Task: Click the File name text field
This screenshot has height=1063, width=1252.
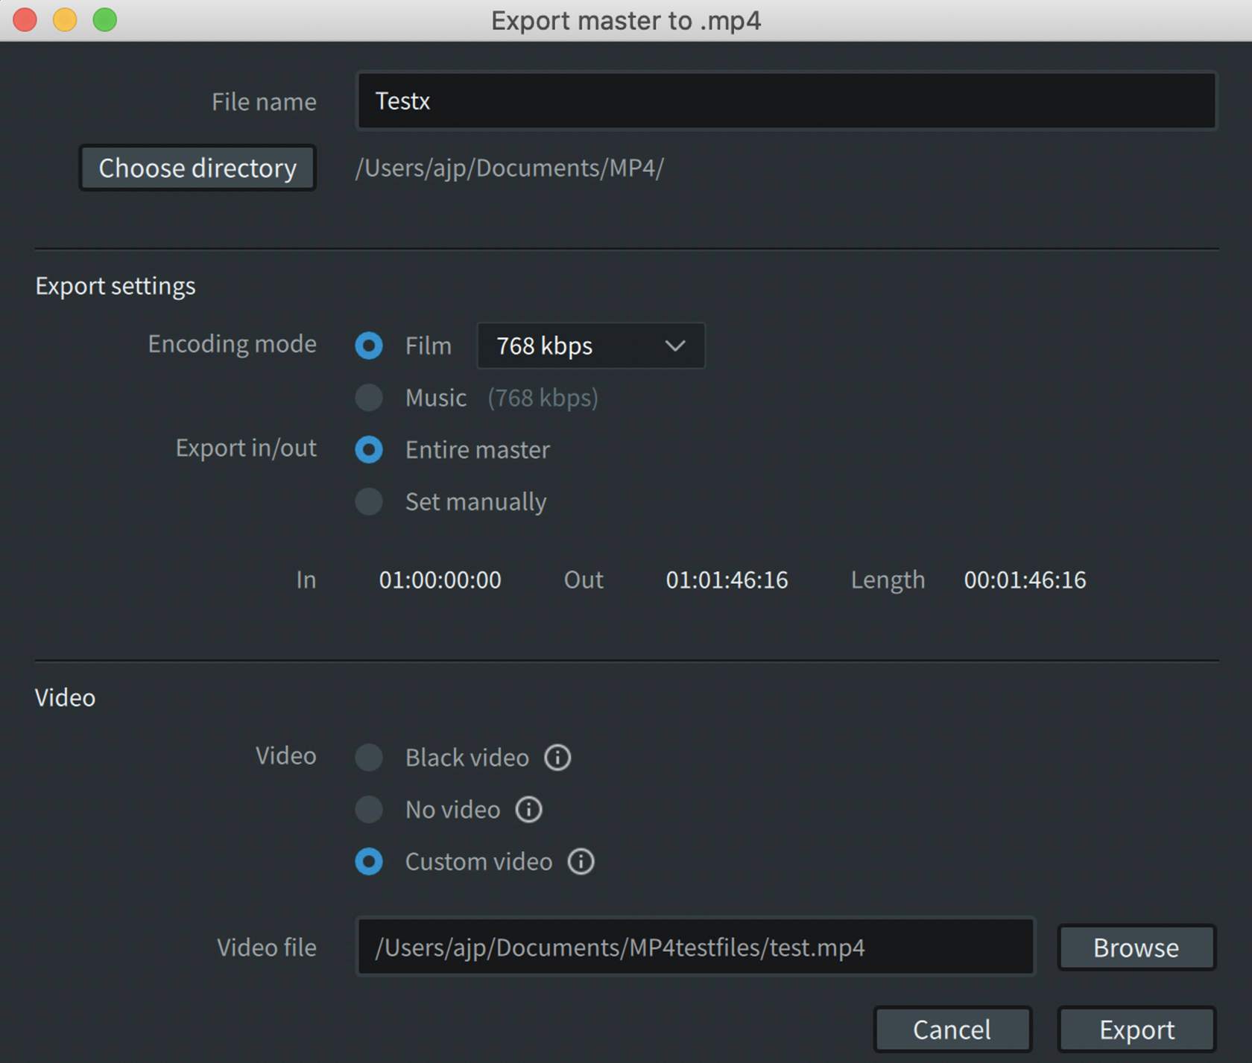Action: point(786,101)
